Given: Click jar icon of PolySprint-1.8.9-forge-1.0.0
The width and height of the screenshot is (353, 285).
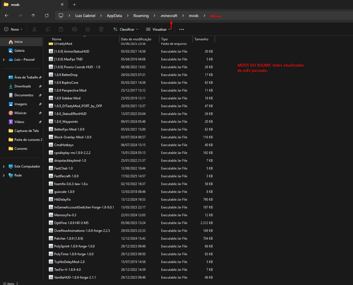Looking at the screenshot, I should pyautogui.click(x=51, y=246).
